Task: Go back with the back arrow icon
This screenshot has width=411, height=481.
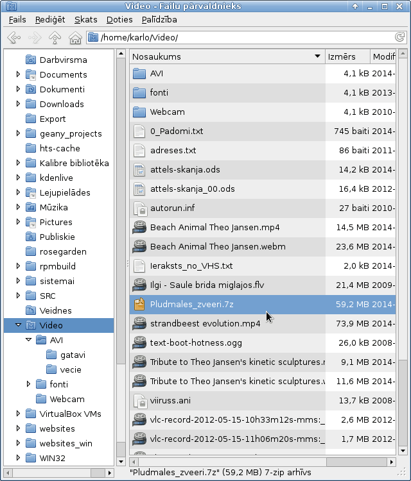Action: (14, 38)
